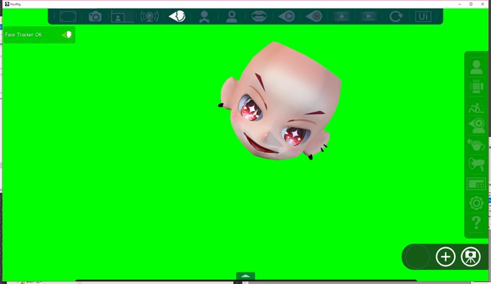Click the play performance filmstrip icon
This screenshot has height=284, width=491.
(x=369, y=17)
